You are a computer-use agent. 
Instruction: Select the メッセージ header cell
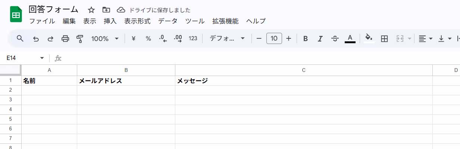[x=304, y=80]
